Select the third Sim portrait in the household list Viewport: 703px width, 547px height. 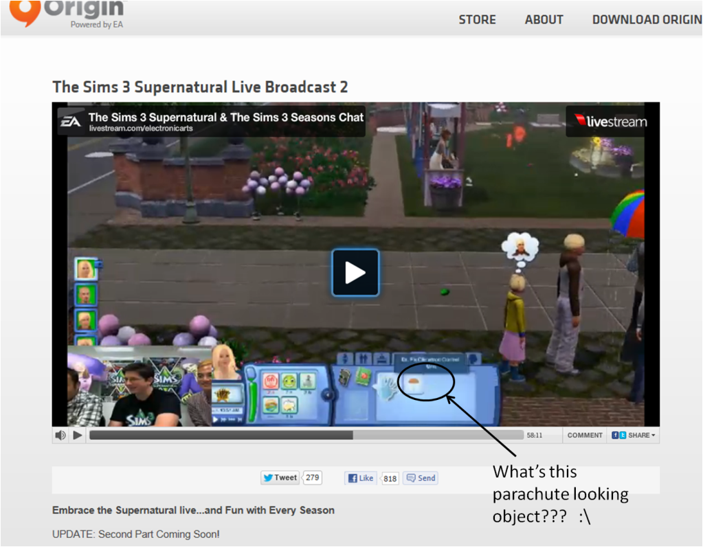click(85, 321)
